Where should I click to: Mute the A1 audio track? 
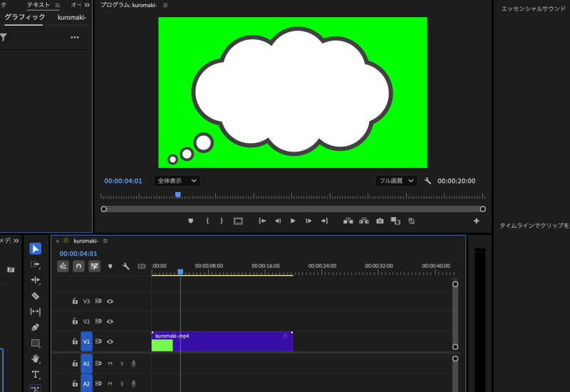(x=110, y=364)
